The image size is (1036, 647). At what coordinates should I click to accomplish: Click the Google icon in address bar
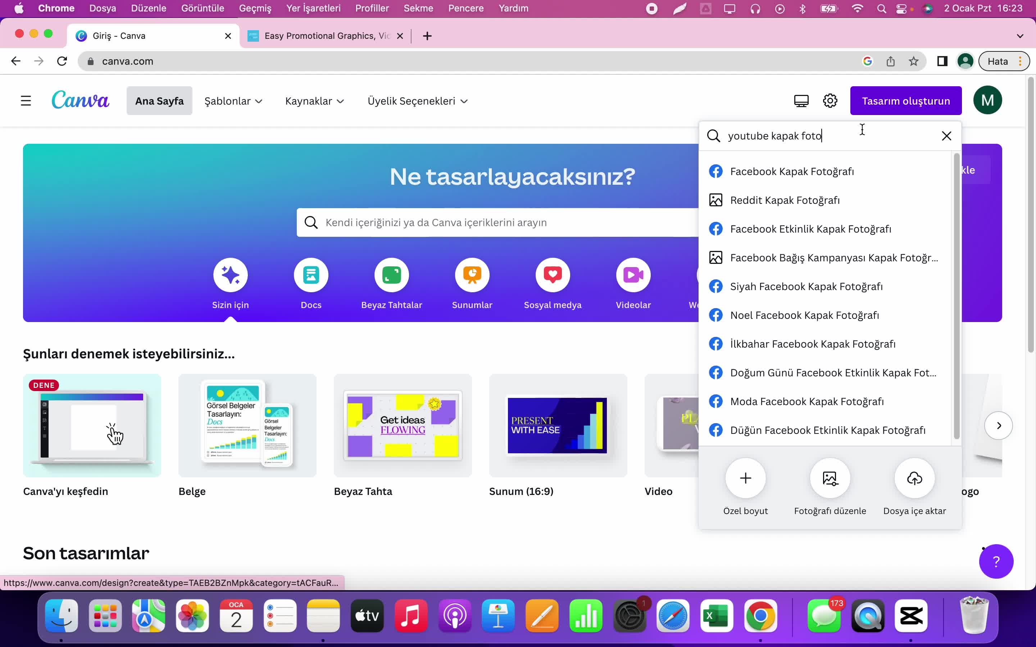pos(867,61)
